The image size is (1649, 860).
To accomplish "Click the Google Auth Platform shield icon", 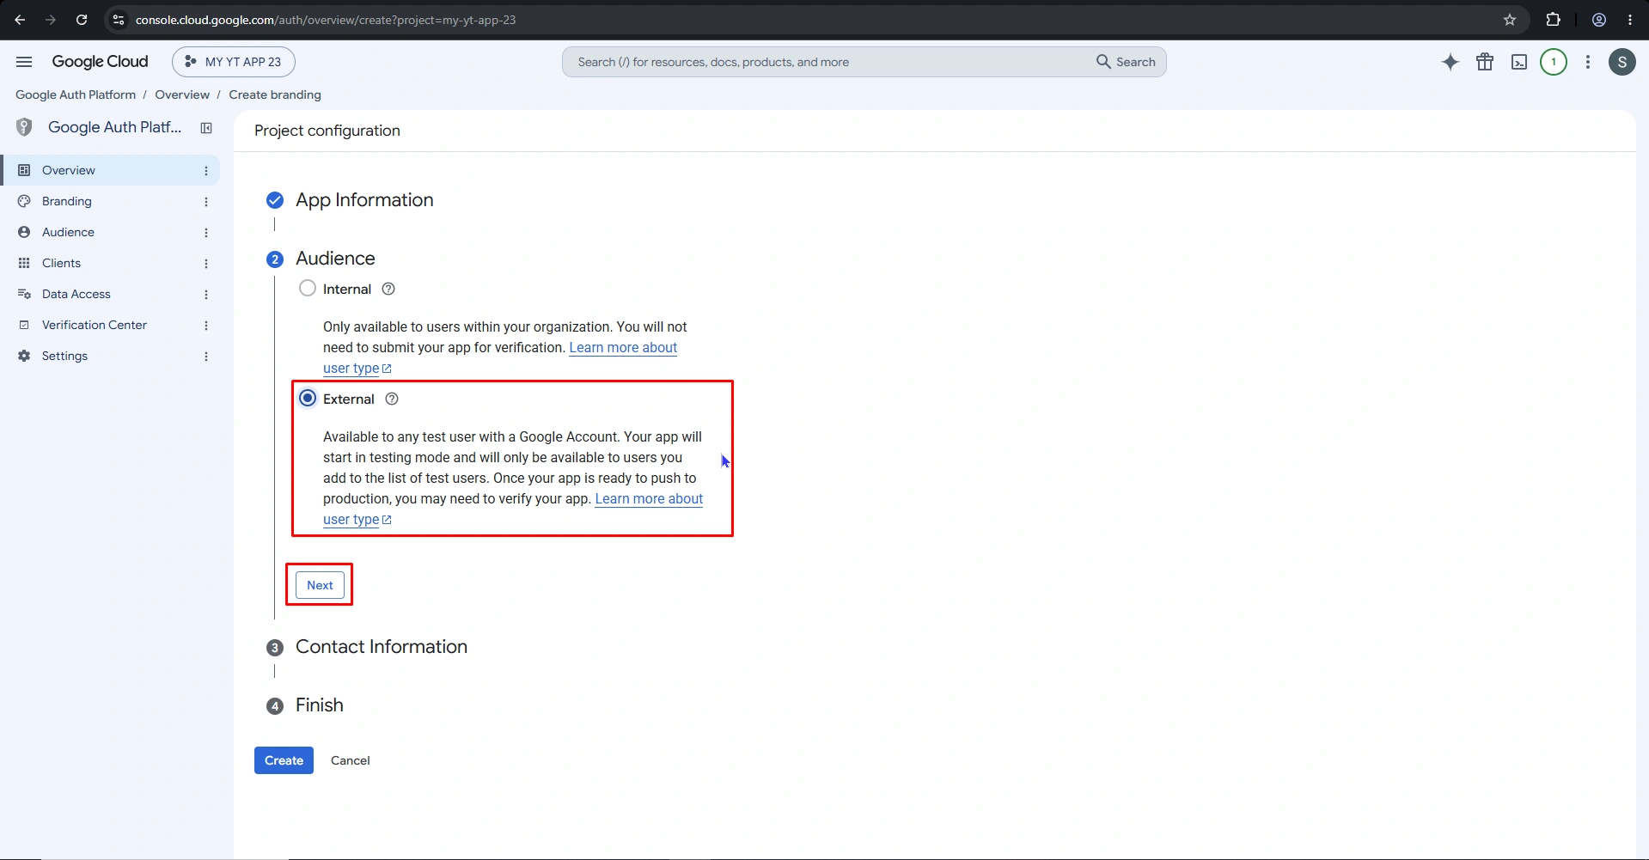I will pos(24,127).
